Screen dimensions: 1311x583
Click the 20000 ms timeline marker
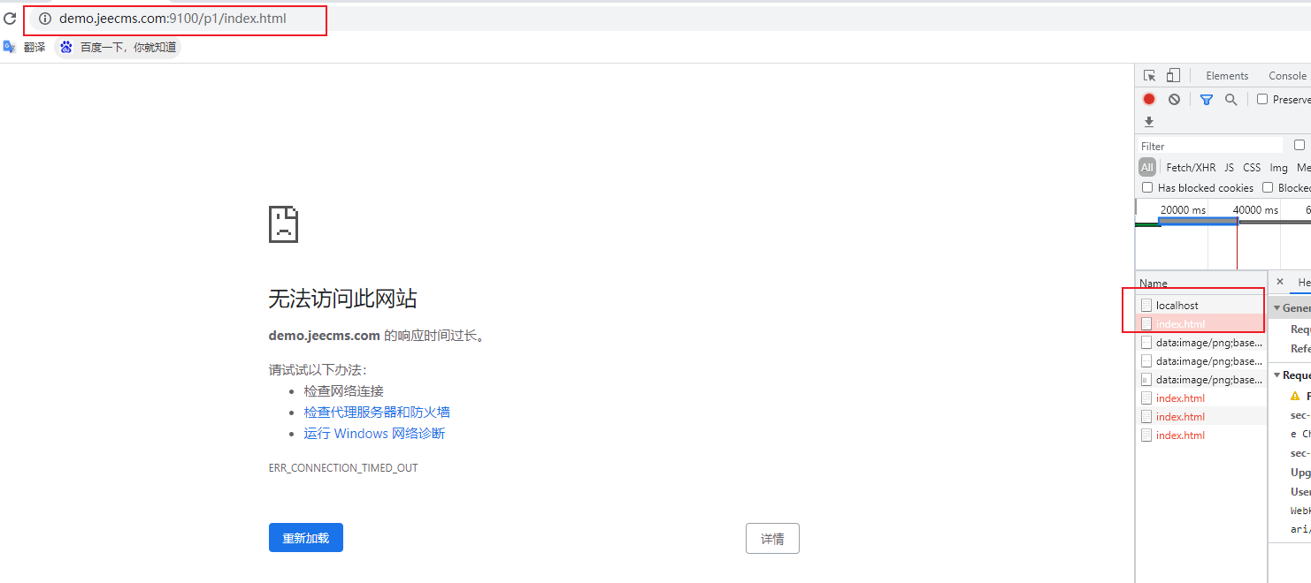click(x=1183, y=210)
